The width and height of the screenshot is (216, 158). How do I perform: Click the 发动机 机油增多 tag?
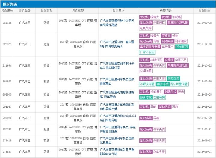click(x=151, y=92)
